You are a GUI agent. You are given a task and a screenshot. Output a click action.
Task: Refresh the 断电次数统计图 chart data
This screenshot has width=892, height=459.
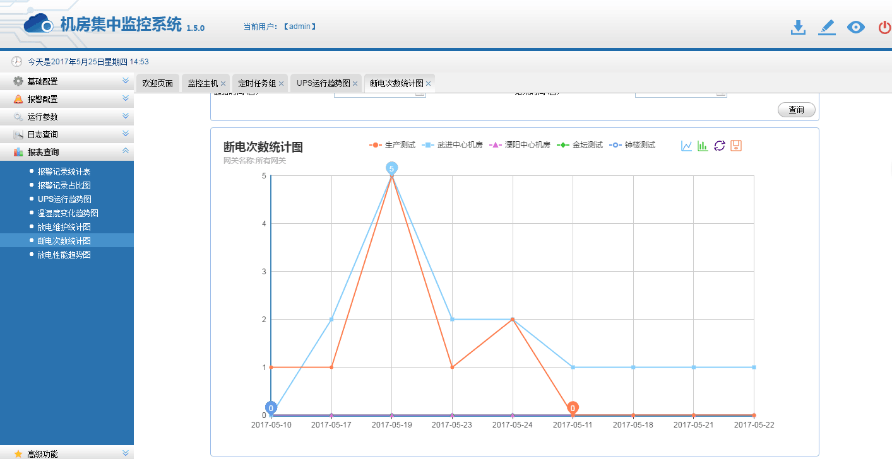point(719,144)
